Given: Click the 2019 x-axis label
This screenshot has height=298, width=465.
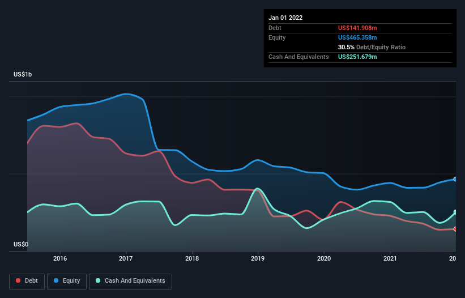Looking at the screenshot, I should pyautogui.click(x=258, y=258).
